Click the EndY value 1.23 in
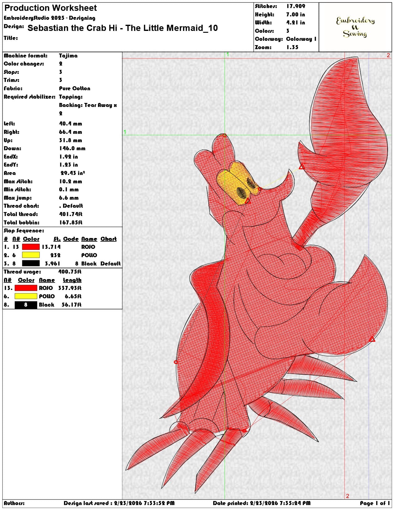The image size is (394, 510). click(69, 165)
